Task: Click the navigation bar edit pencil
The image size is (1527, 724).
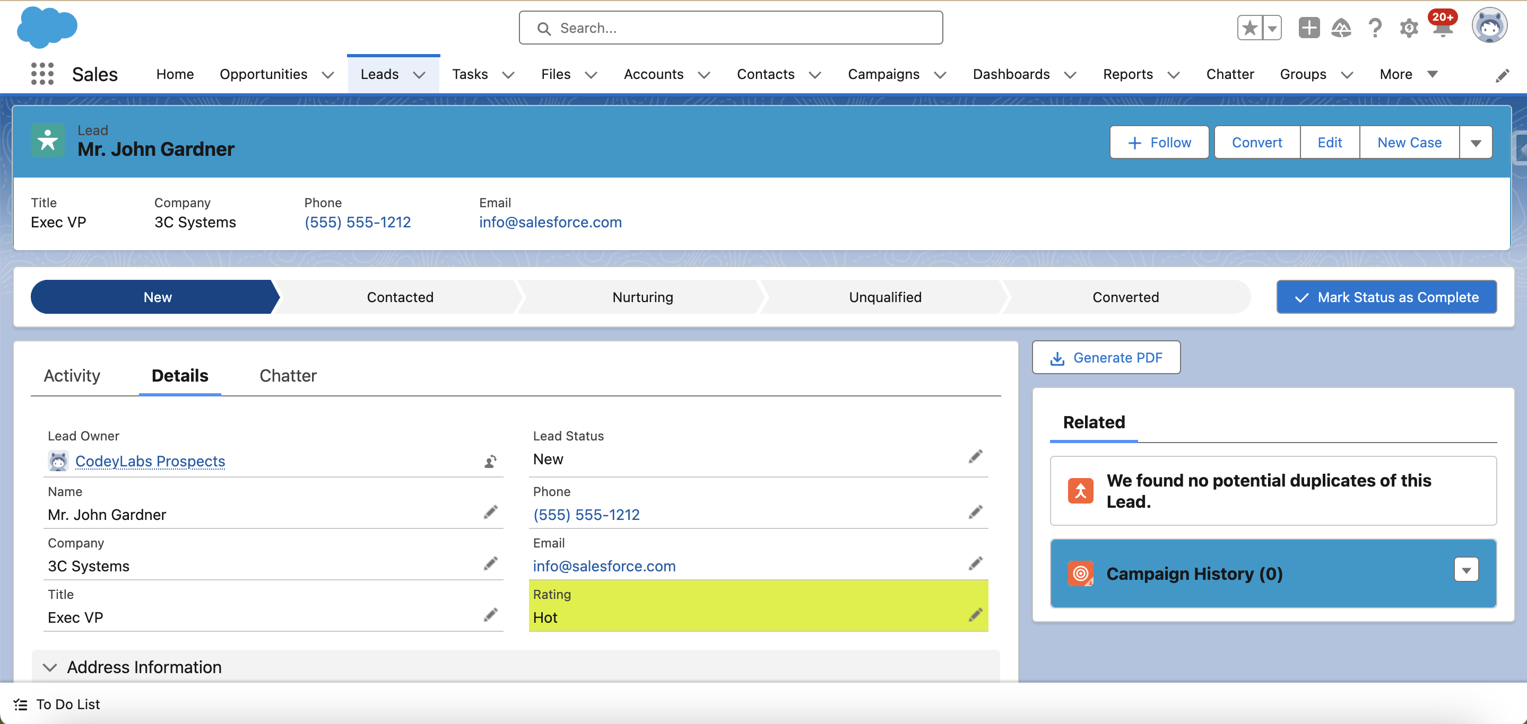Action: (x=1502, y=75)
